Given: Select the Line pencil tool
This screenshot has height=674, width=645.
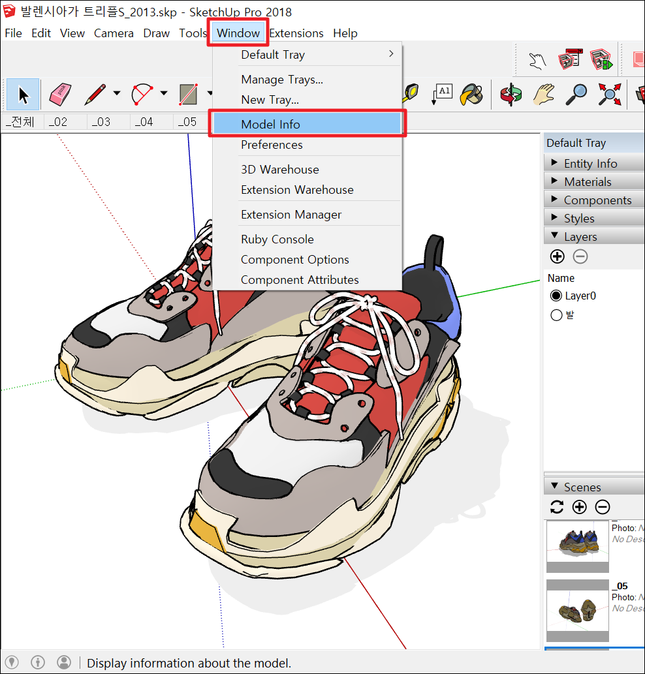Looking at the screenshot, I should (x=95, y=94).
